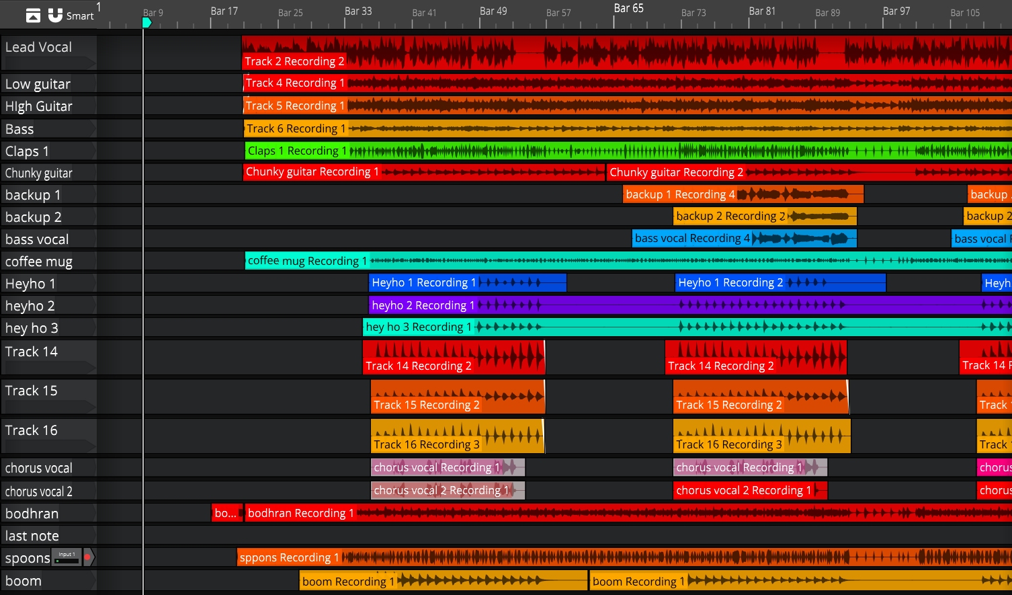Screen dimensions: 1012x595
Task: Toggle the magnet snapping icon
Action: [55, 15]
